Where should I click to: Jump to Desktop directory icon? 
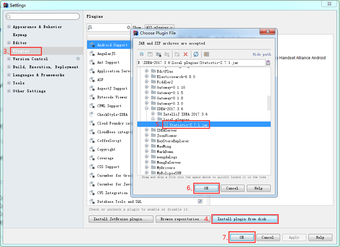pyautogui.click(x=150, y=54)
